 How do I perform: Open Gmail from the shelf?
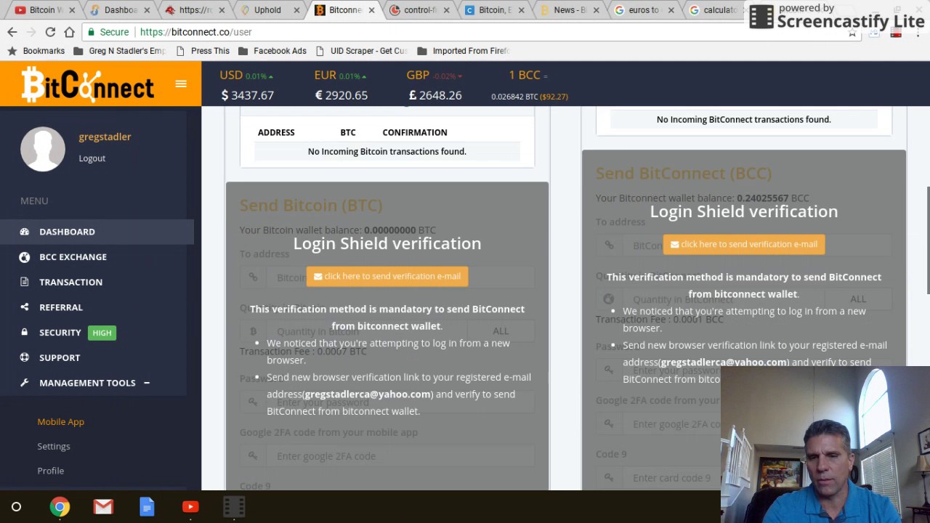(103, 507)
